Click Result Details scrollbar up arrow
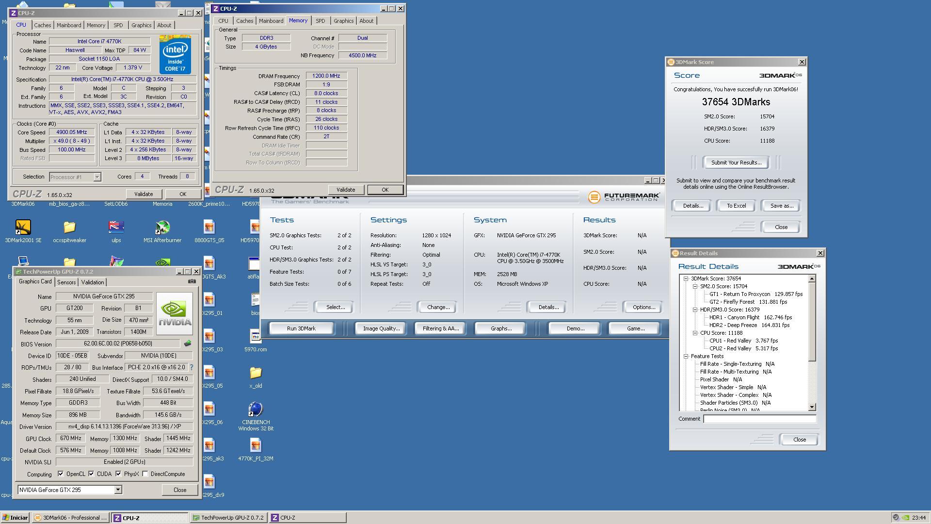 (x=812, y=278)
